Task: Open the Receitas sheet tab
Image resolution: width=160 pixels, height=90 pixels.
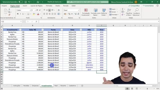Action: (x=26, y=85)
